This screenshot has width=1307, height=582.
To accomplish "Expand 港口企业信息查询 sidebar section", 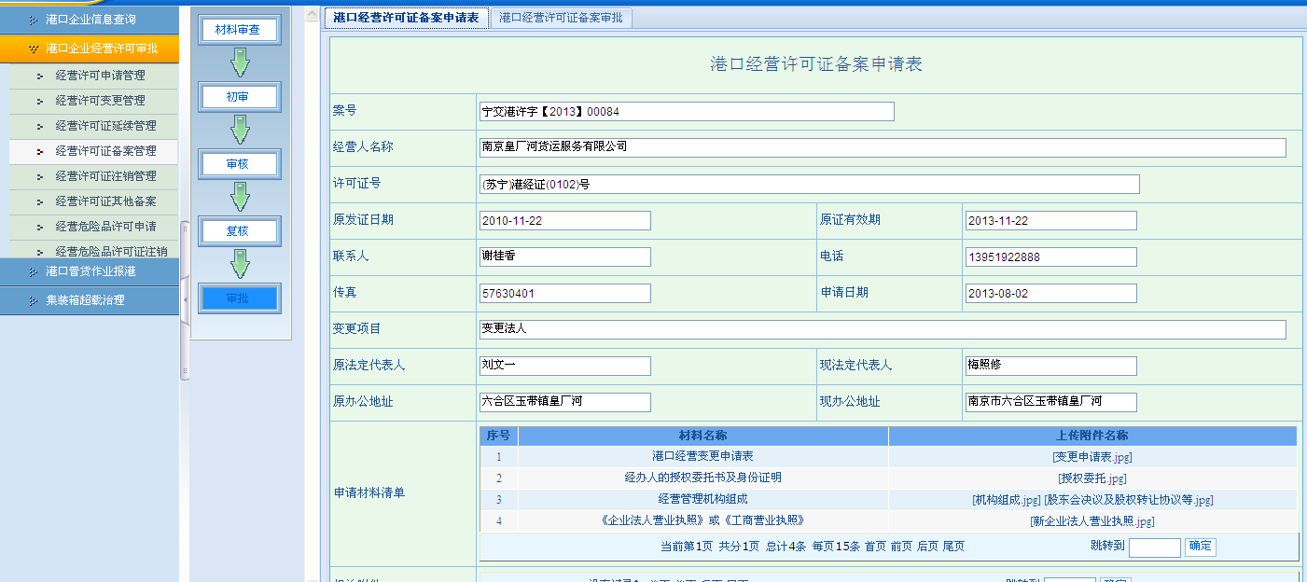I will tap(90, 20).
